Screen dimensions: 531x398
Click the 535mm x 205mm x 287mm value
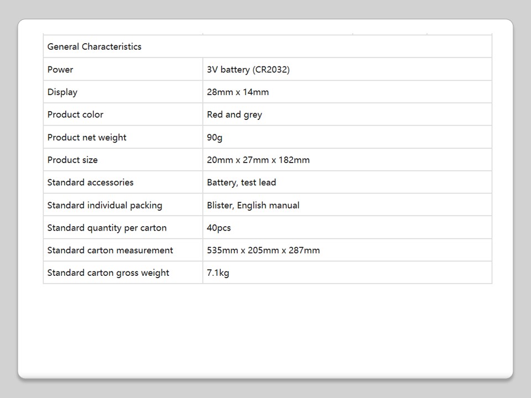pos(263,250)
